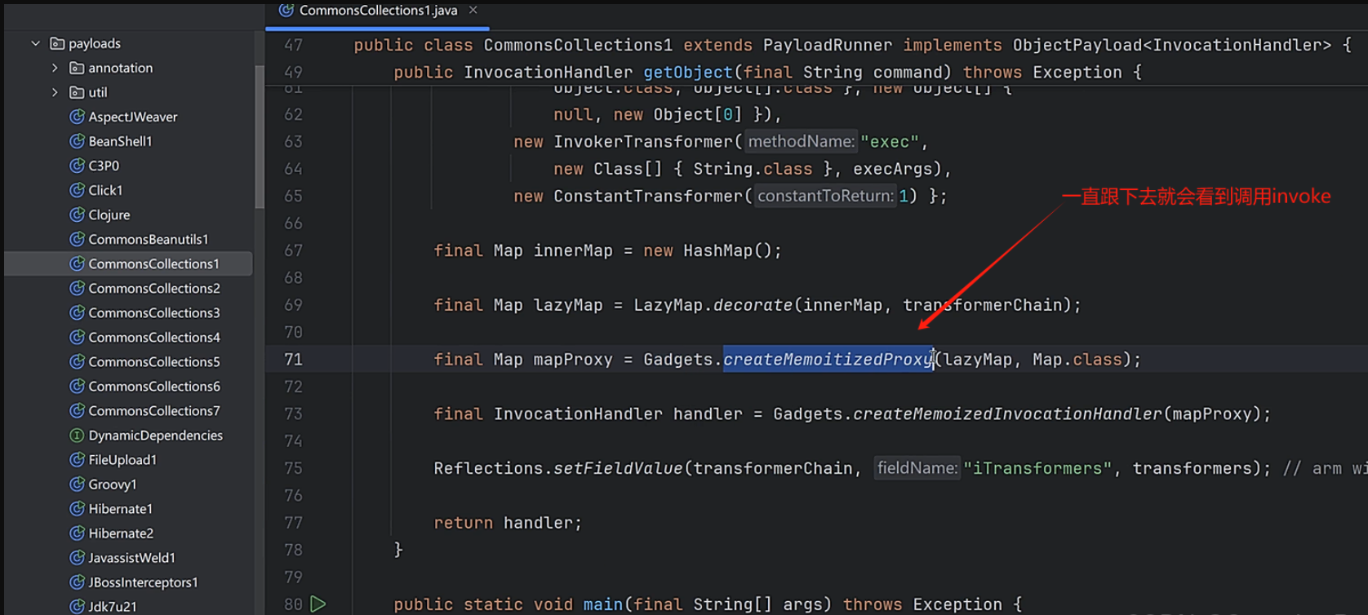Open Groovy1 file name in tree
This screenshot has height=615, width=1368.
pos(113,484)
